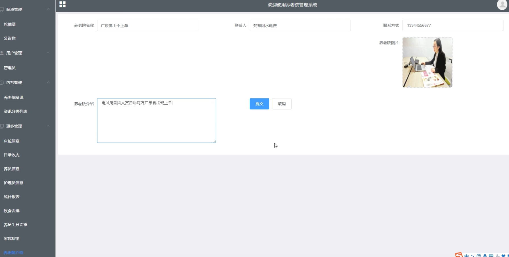Click the 站点管理 monitor icon
This screenshot has height=257, width=509.
[x=2, y=9]
